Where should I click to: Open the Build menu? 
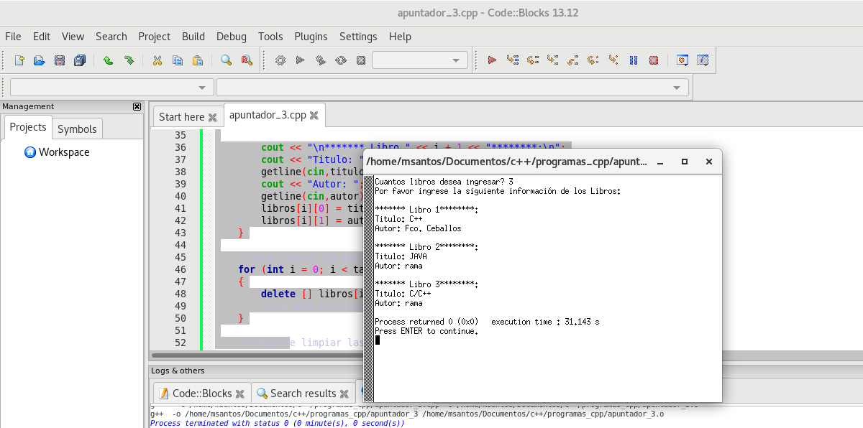193,37
